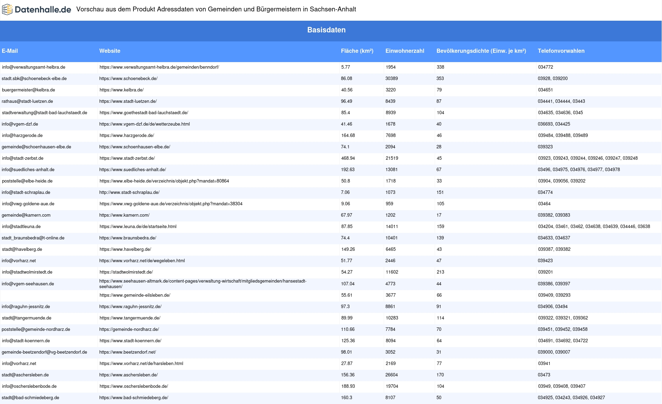
Task: Open the aschersleben.de website link
Action: click(x=128, y=375)
